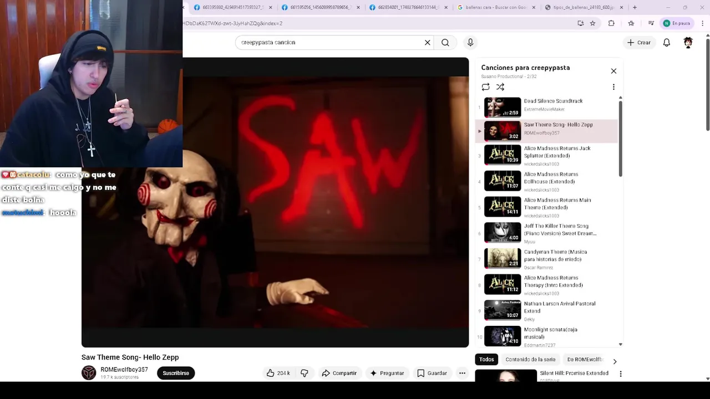Click the Crear button
The width and height of the screenshot is (710, 399).
click(639, 43)
